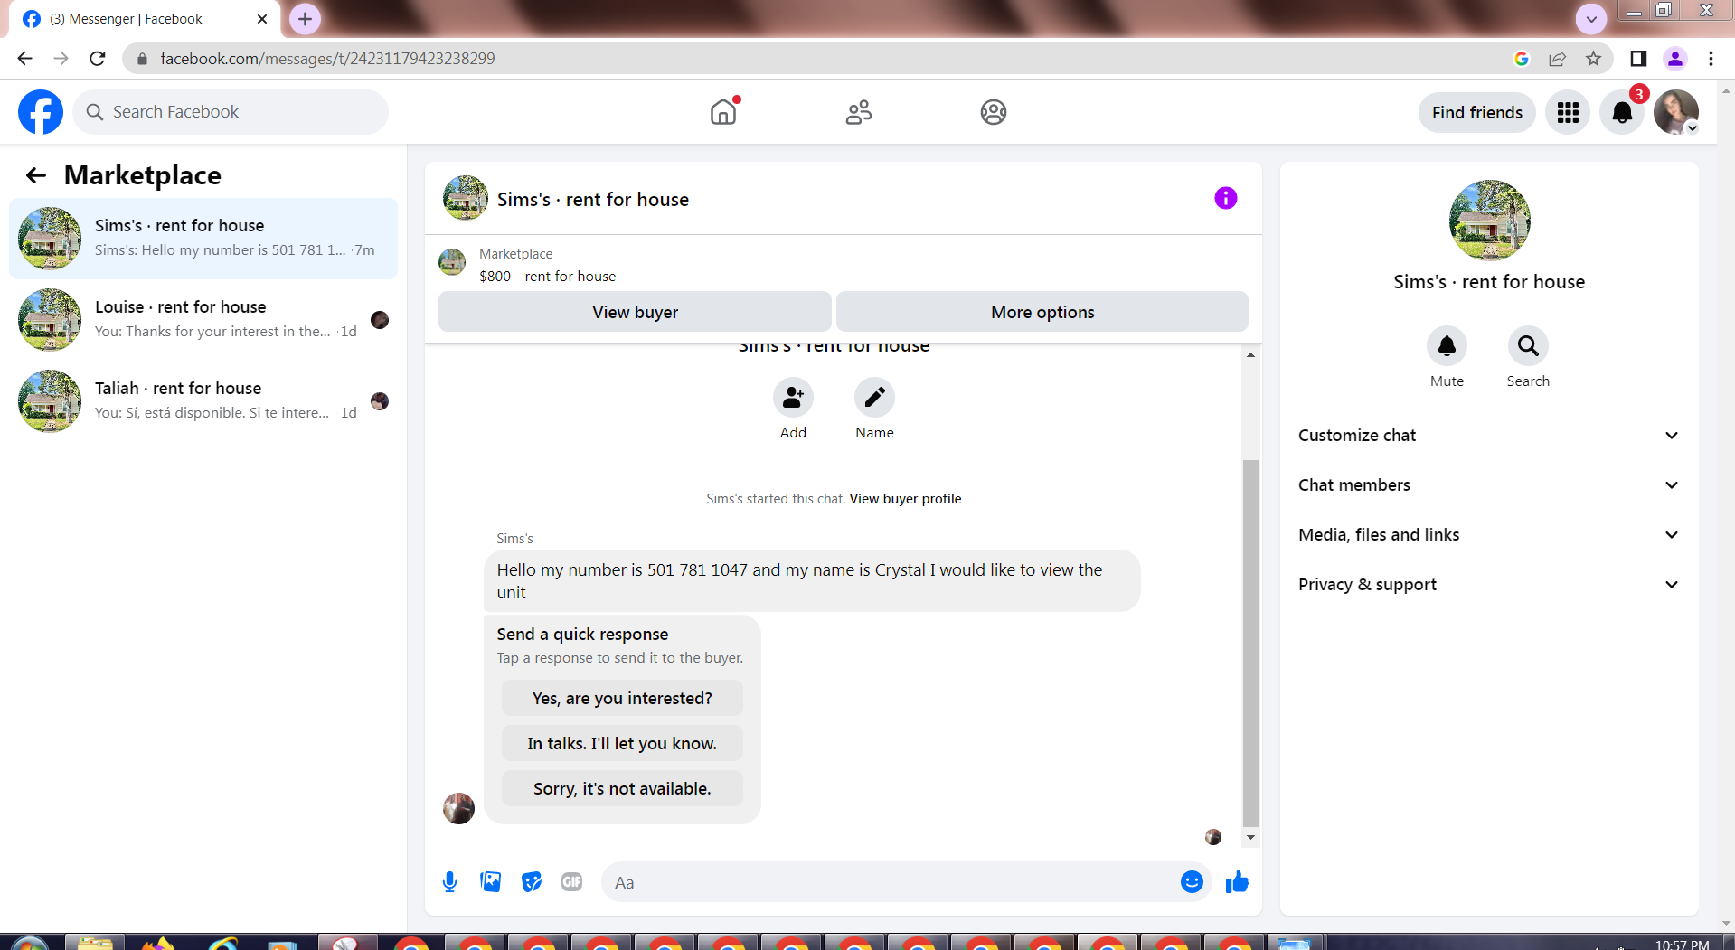Viewport: 1735px width, 950px height.
Task: Send quick reply 'In talks. I'll let you know.'
Action: [622, 744]
